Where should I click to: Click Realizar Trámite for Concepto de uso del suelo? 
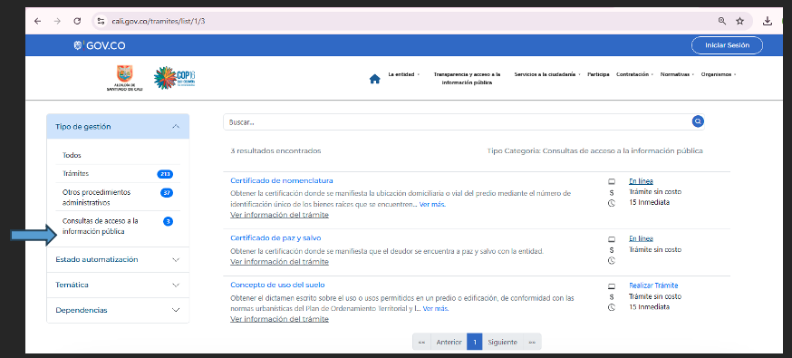[653, 285]
